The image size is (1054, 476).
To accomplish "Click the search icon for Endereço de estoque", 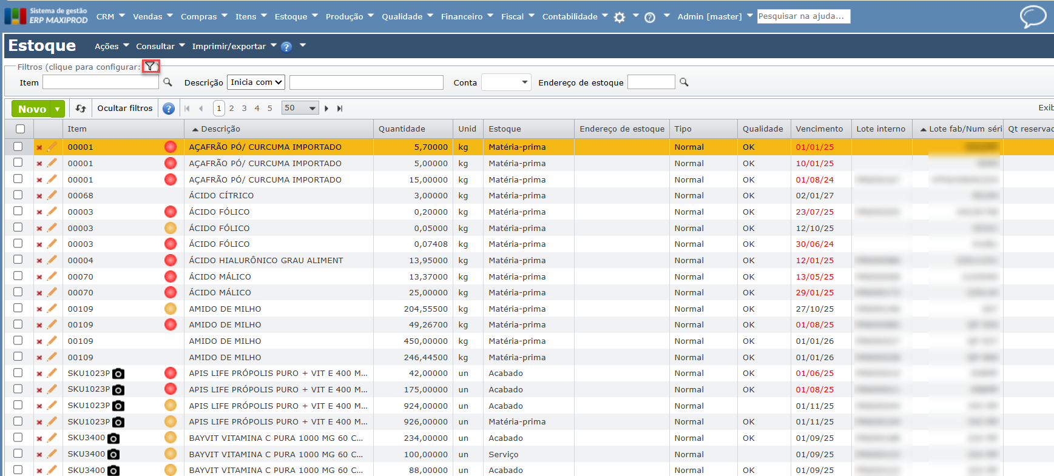I will point(684,82).
